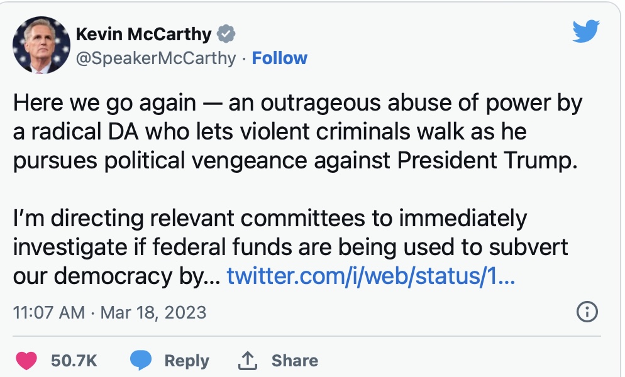The height and width of the screenshot is (377, 625).
Task: Click the blue verified badge
Action: tap(226, 34)
